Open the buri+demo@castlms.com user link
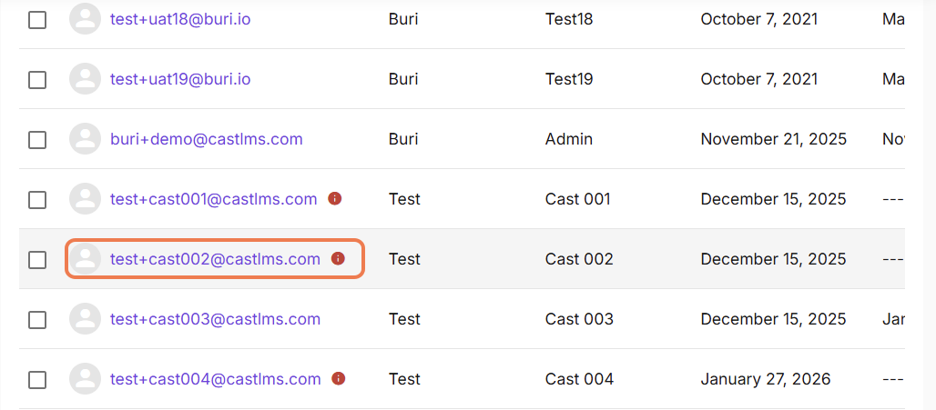This screenshot has width=936, height=410. 207,139
